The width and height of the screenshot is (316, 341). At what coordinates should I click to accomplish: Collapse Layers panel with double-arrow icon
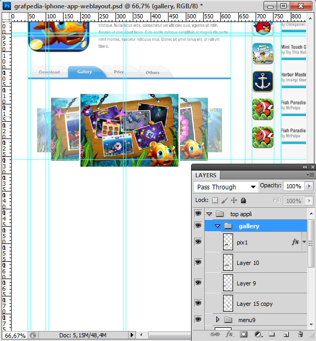pos(304,167)
